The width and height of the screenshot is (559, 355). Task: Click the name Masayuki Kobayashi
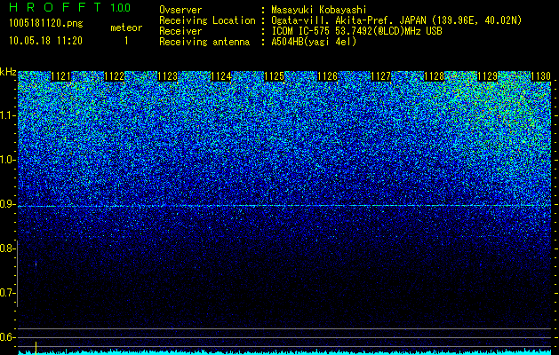pos(319,10)
